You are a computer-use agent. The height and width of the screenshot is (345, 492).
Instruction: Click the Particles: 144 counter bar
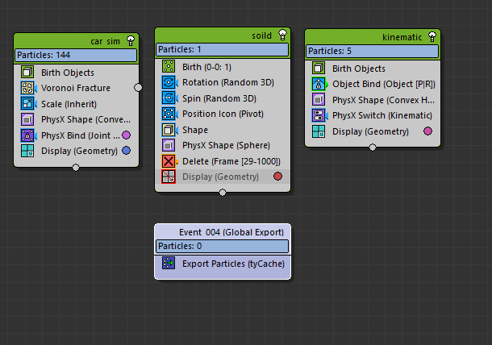pyautogui.click(x=76, y=55)
